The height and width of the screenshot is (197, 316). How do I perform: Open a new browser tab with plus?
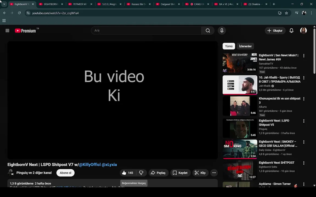pos(274,4)
